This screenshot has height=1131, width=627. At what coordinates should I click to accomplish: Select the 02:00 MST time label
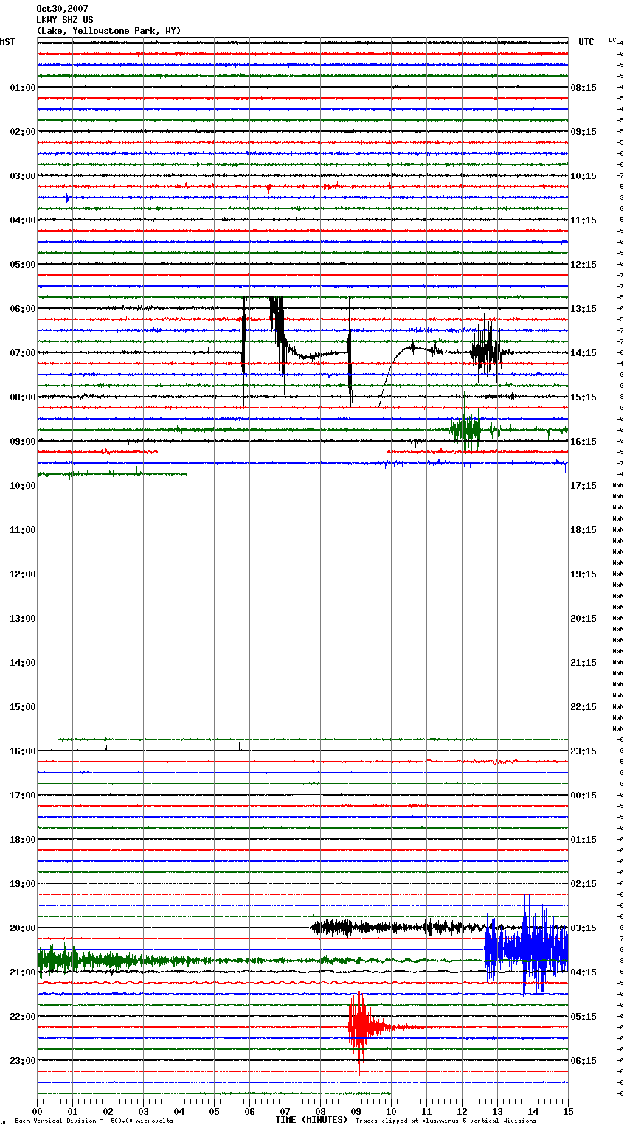(23, 132)
